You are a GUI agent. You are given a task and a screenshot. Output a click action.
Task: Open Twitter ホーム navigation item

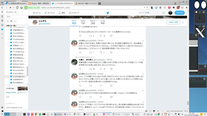[x=37, y=13]
